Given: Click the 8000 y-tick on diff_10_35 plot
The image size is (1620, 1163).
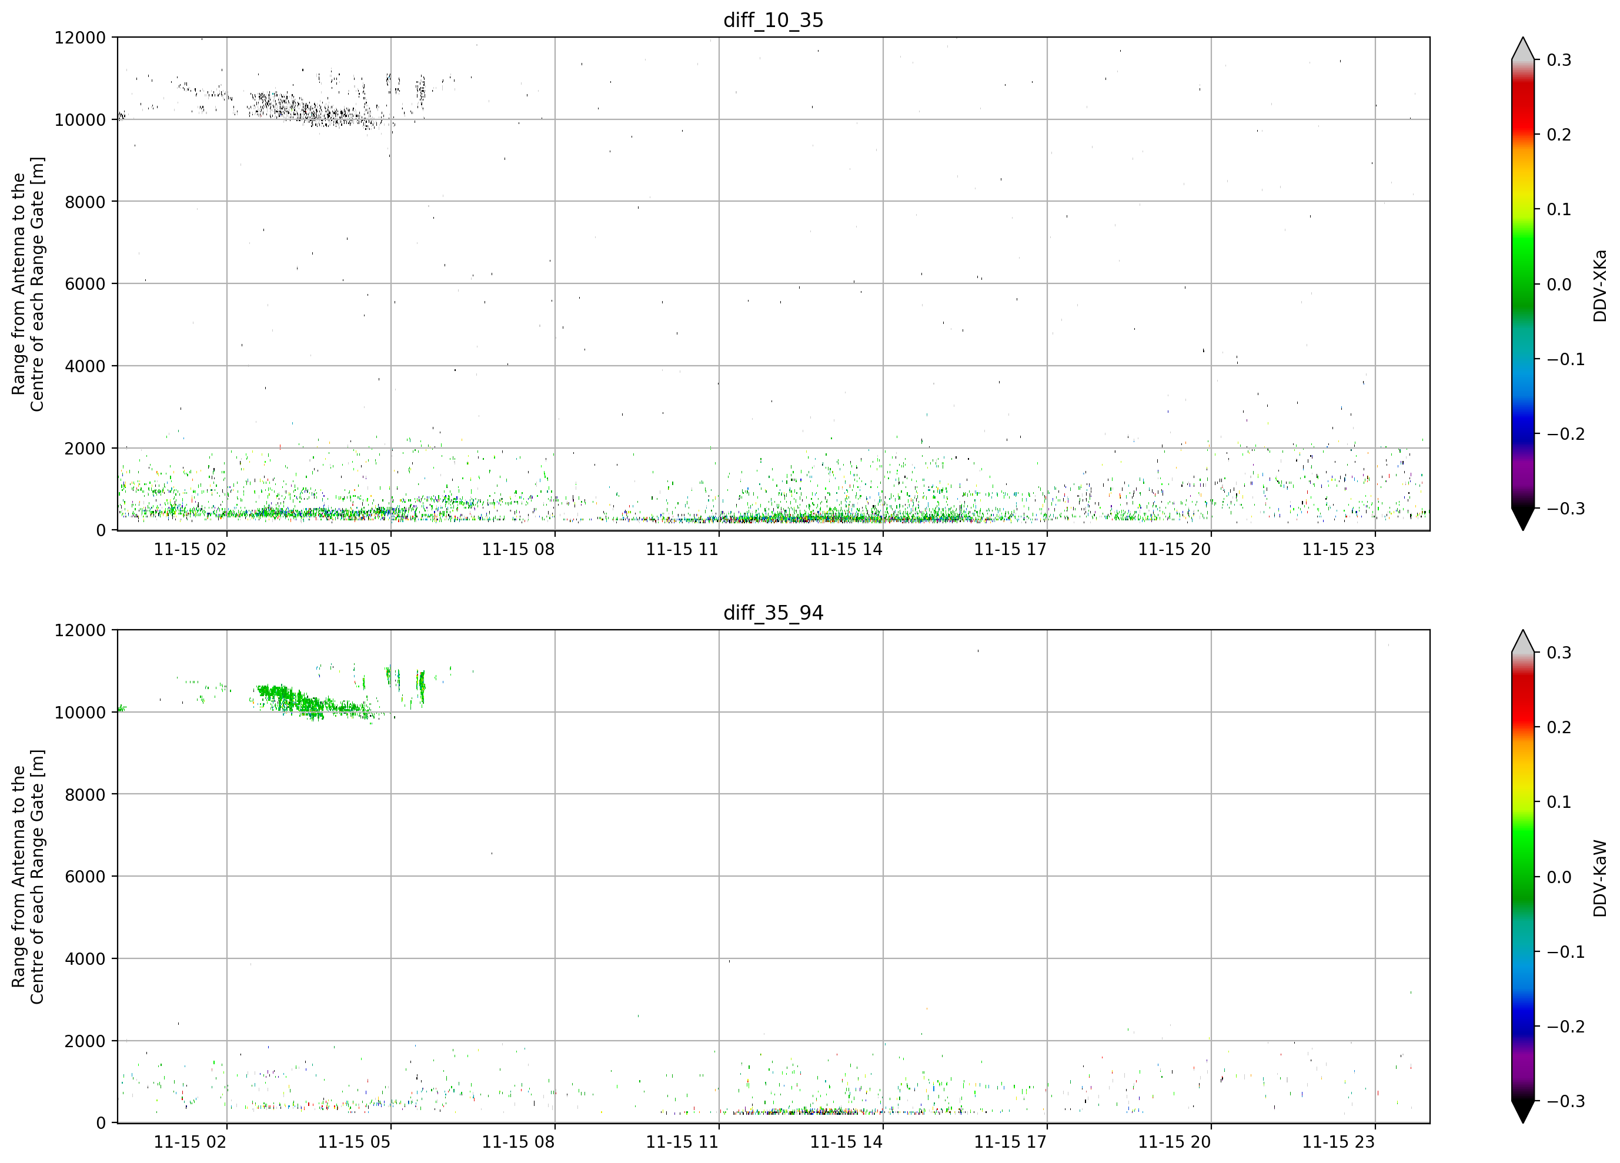Looking at the screenshot, I should click(x=85, y=202).
